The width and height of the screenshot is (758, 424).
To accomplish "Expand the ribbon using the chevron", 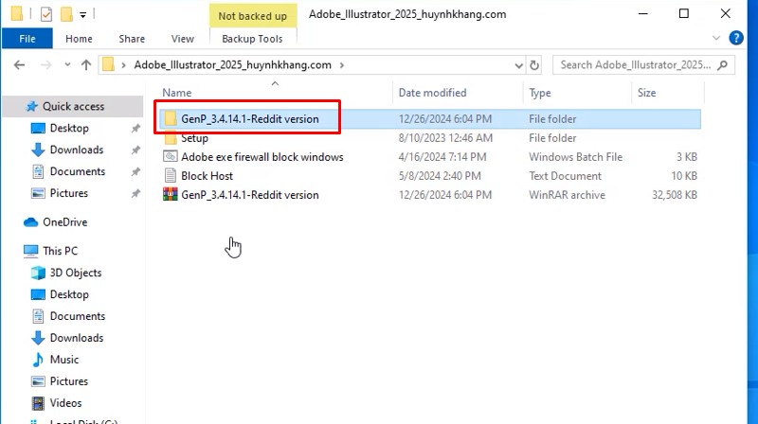I will coord(718,39).
